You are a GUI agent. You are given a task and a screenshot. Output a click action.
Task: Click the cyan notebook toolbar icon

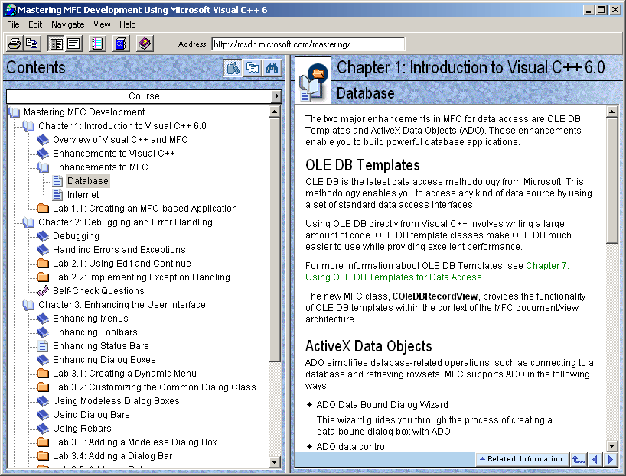click(97, 44)
